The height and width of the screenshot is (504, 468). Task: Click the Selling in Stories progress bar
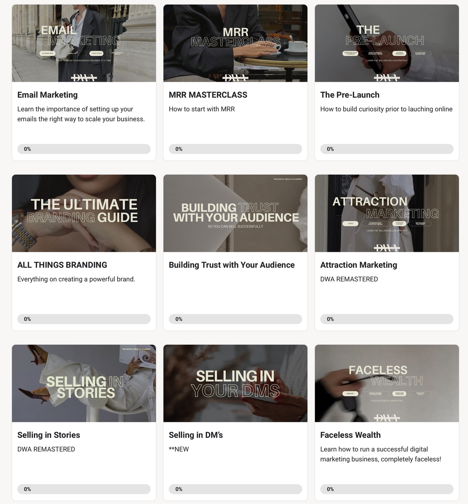84,489
